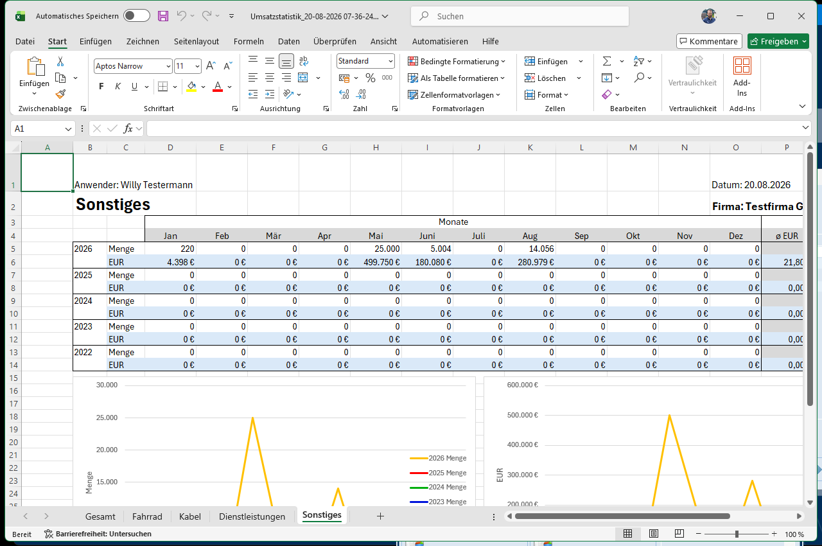The height and width of the screenshot is (546, 822).
Task: Switch to Normal view in status bar
Action: [627, 534]
